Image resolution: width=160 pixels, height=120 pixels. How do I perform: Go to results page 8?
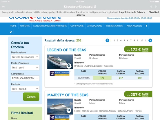(134, 40)
